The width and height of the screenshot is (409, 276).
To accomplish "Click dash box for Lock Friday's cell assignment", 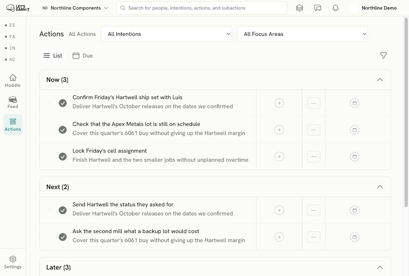I will pos(314,157).
